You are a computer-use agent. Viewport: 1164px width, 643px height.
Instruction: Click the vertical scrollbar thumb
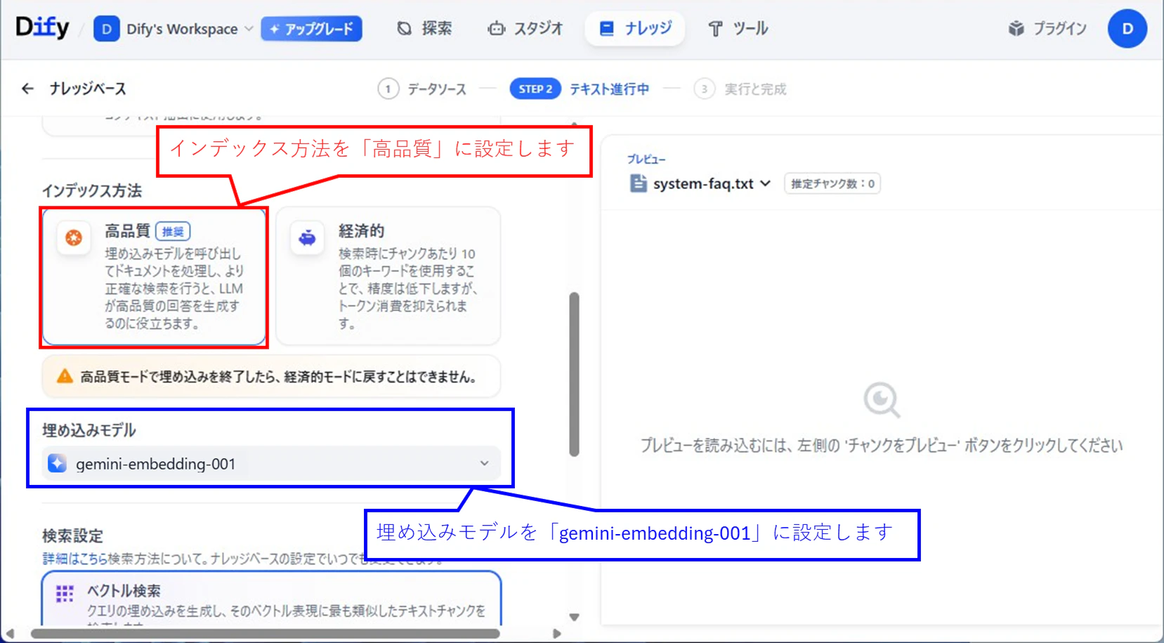[574, 375]
